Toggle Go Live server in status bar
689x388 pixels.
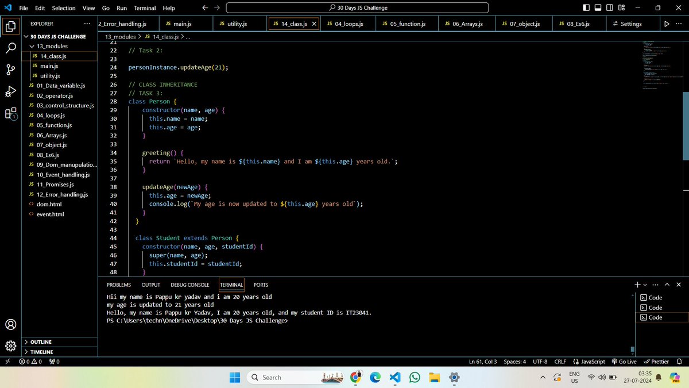tap(624, 362)
